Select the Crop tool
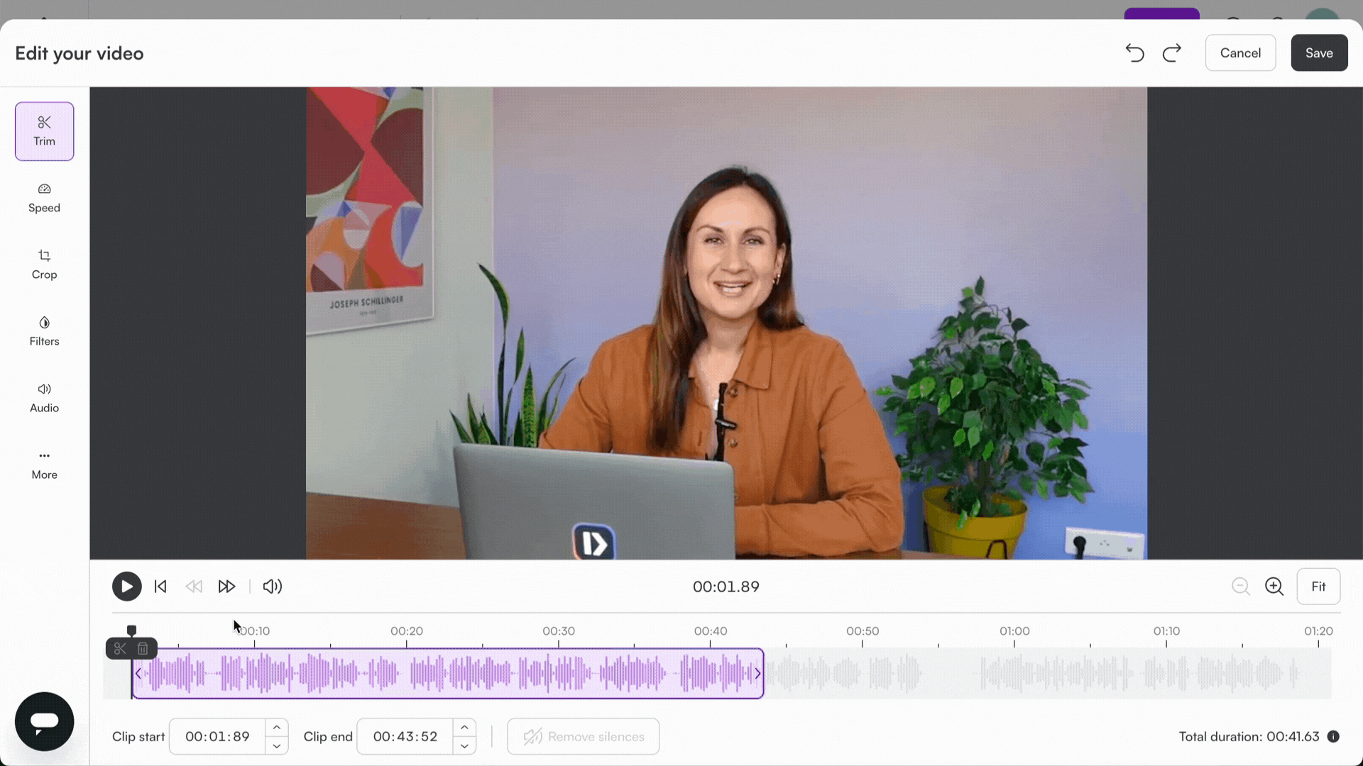 pyautogui.click(x=44, y=264)
